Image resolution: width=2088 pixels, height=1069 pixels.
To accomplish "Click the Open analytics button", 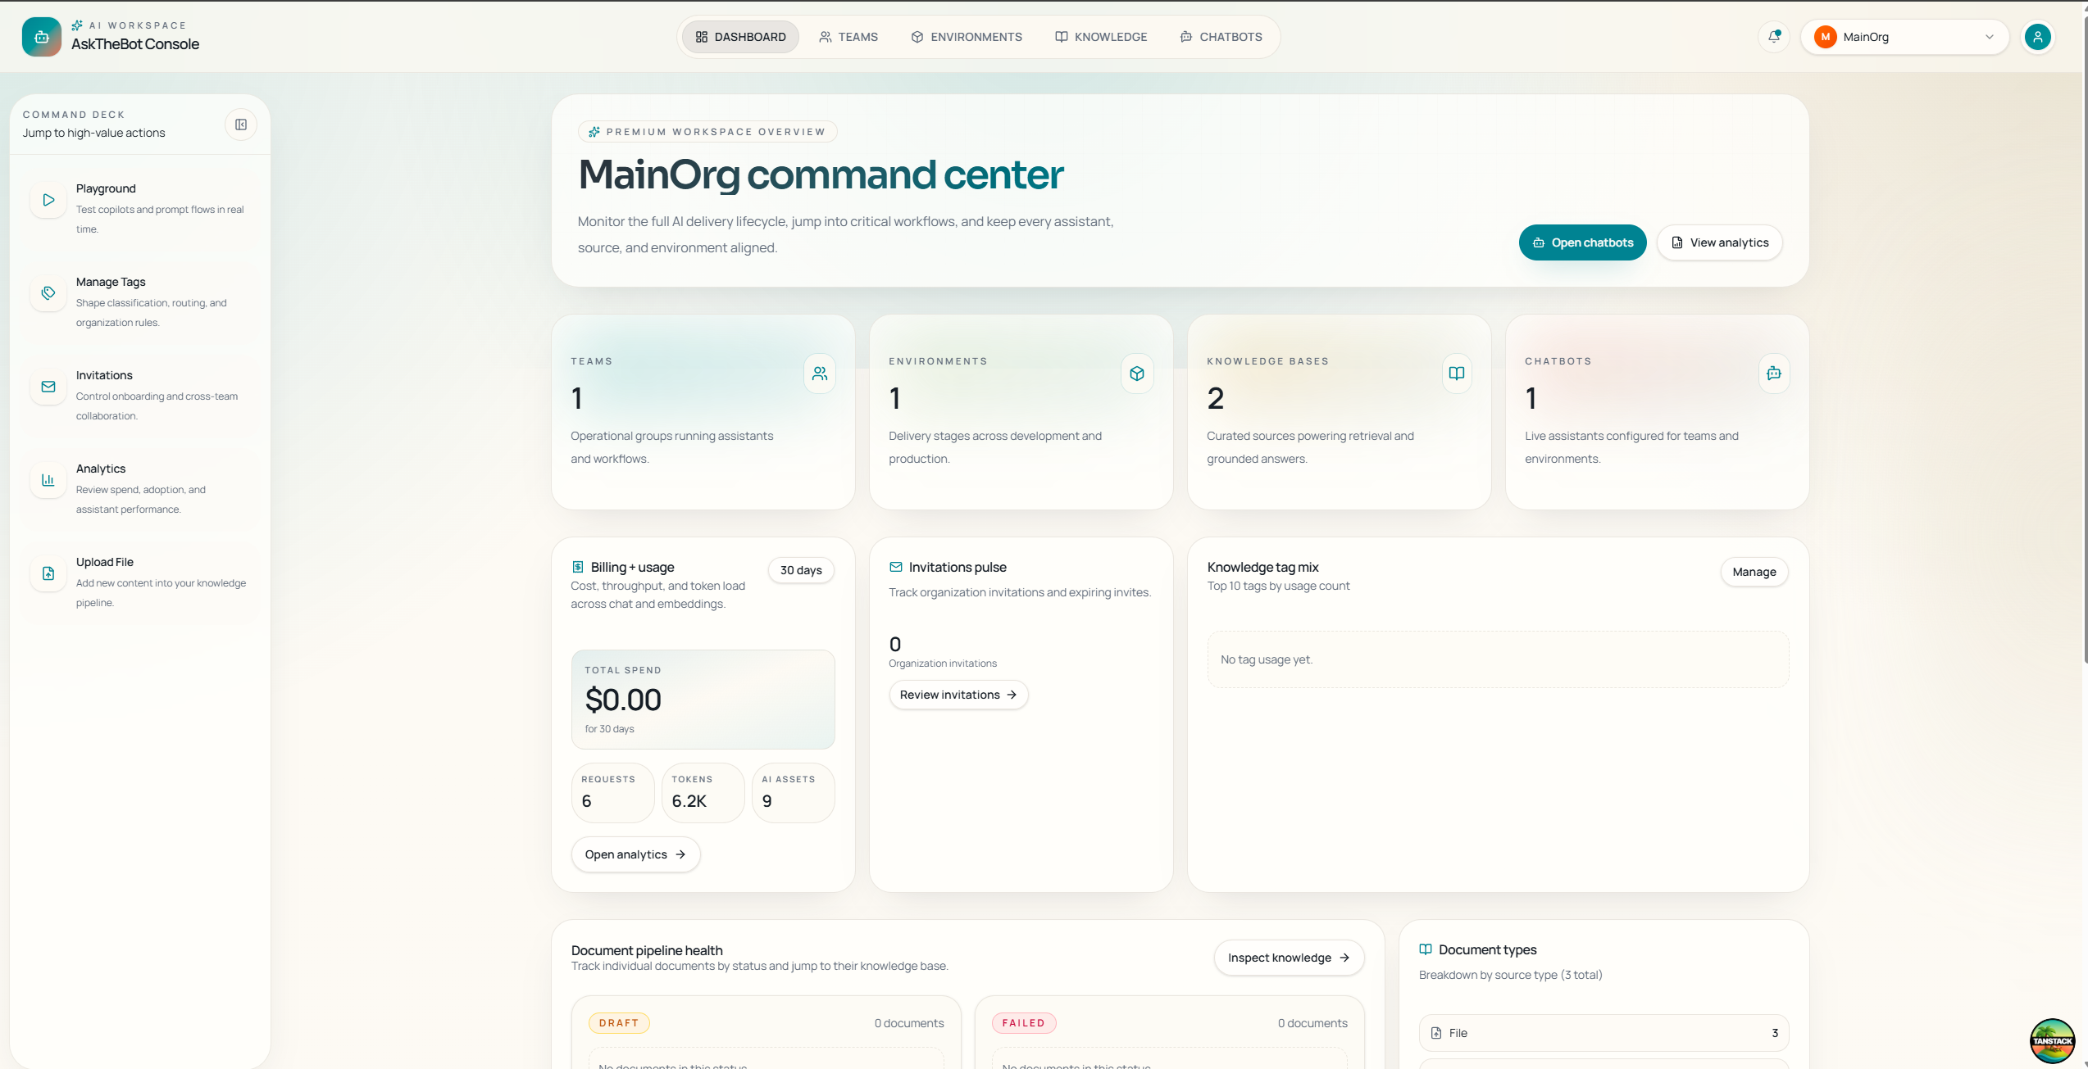I will click(x=635, y=854).
